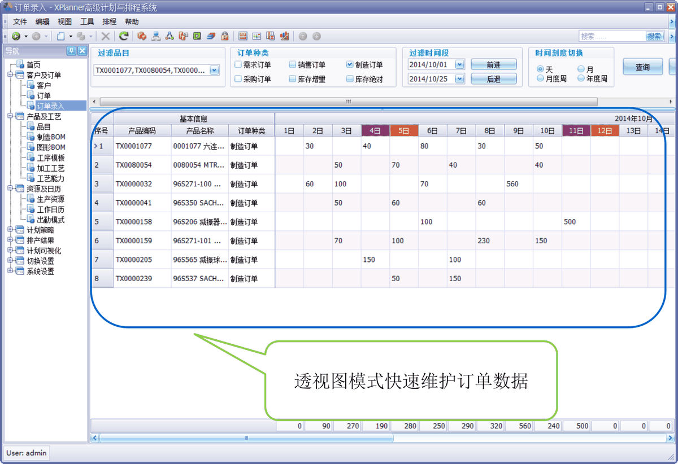Screen dimensions: 678x464
Task: Click the blue eraser toolbar icon
Action: point(211,36)
